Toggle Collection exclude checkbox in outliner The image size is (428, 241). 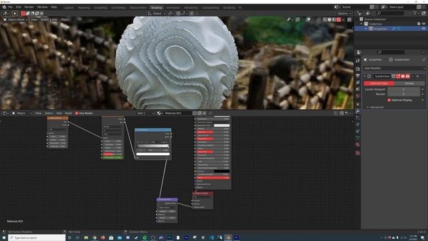click(x=419, y=24)
